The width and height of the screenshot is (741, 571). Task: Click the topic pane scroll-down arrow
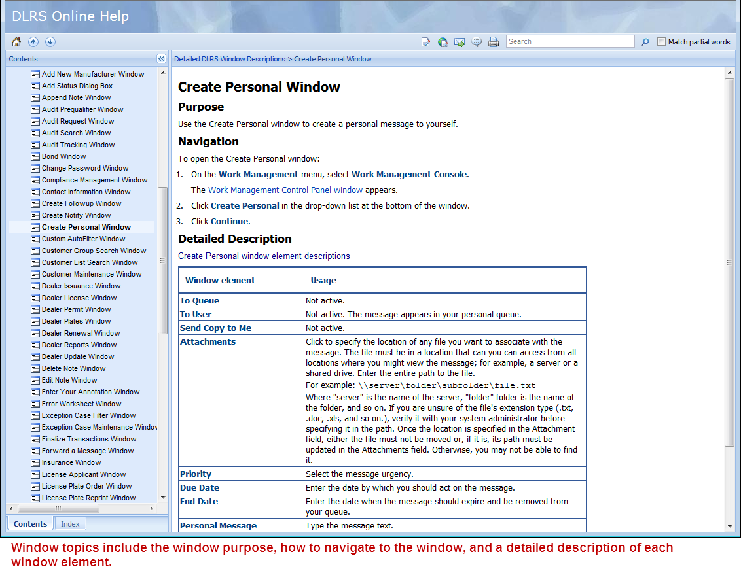730,526
